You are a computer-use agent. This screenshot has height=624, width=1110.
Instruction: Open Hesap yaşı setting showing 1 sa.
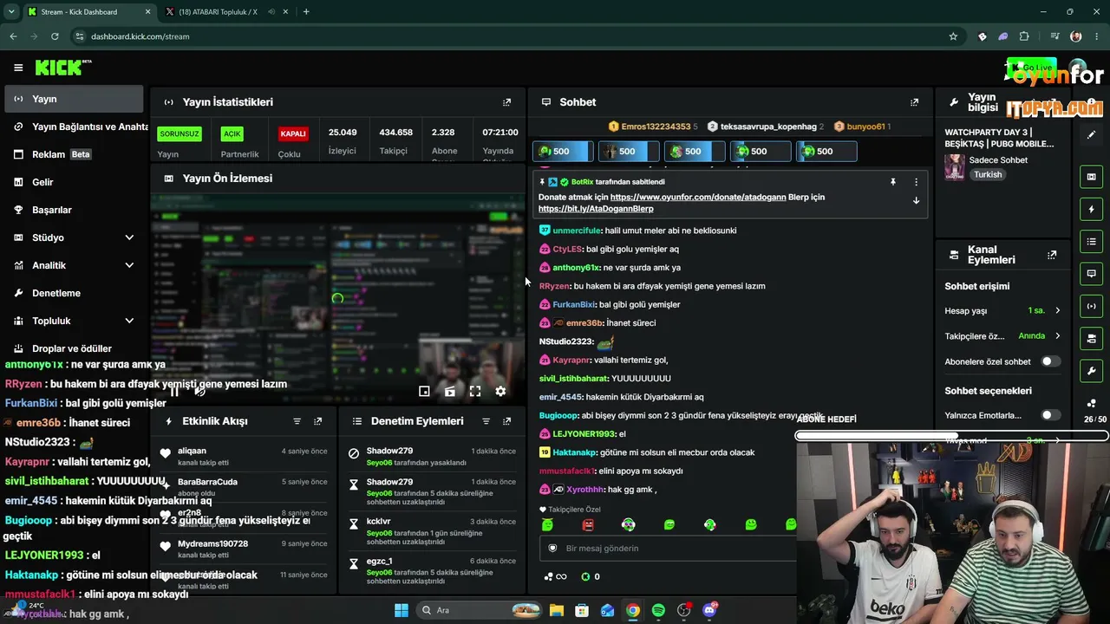point(1002,310)
